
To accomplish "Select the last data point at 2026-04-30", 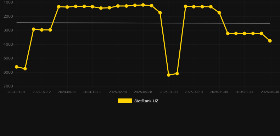I will [x=270, y=41].
